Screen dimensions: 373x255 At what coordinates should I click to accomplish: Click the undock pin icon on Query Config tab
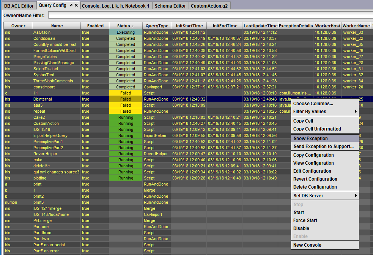pyautogui.click(x=71, y=5)
